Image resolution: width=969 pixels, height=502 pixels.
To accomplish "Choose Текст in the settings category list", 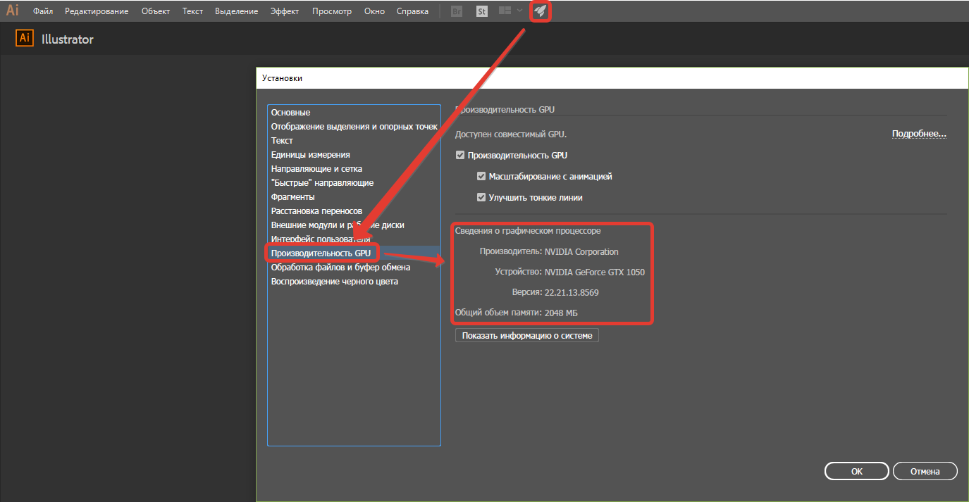I will (354, 141).
